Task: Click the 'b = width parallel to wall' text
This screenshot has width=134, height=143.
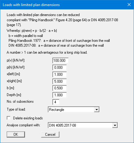Action: point(26,36)
